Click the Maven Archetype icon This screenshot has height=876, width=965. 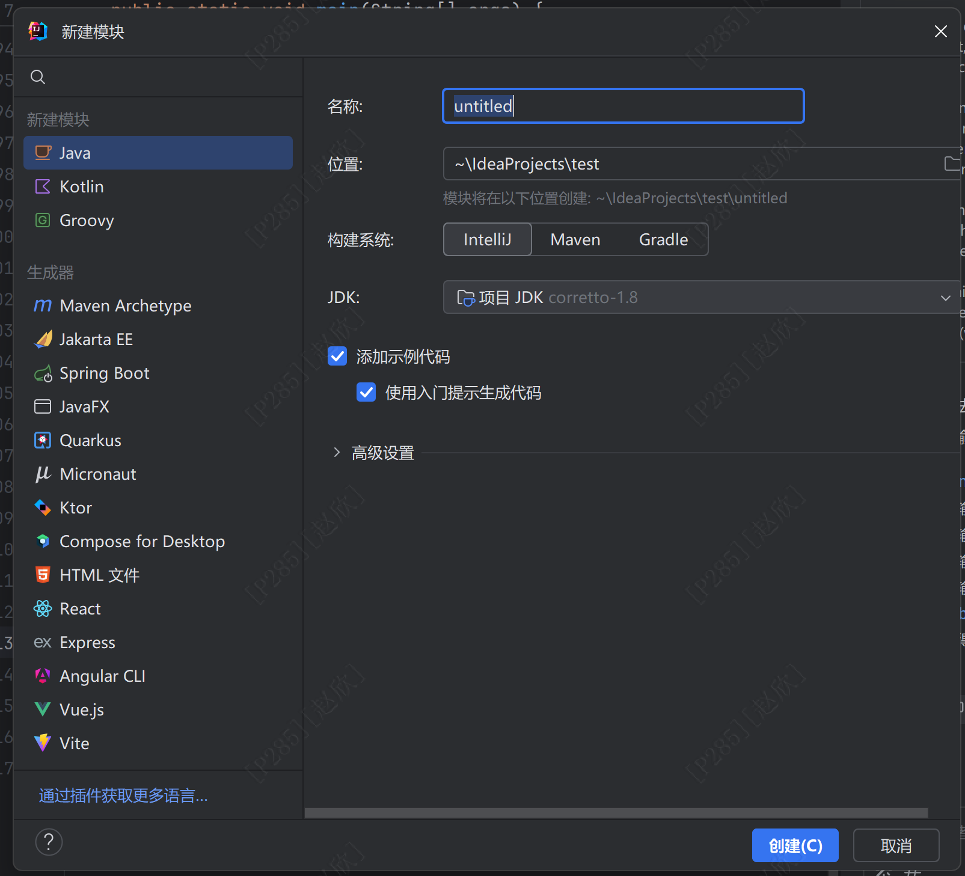[x=43, y=305]
